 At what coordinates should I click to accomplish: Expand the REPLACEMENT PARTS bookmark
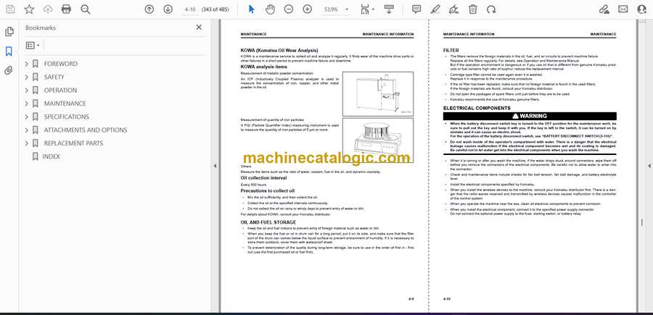tap(27, 143)
